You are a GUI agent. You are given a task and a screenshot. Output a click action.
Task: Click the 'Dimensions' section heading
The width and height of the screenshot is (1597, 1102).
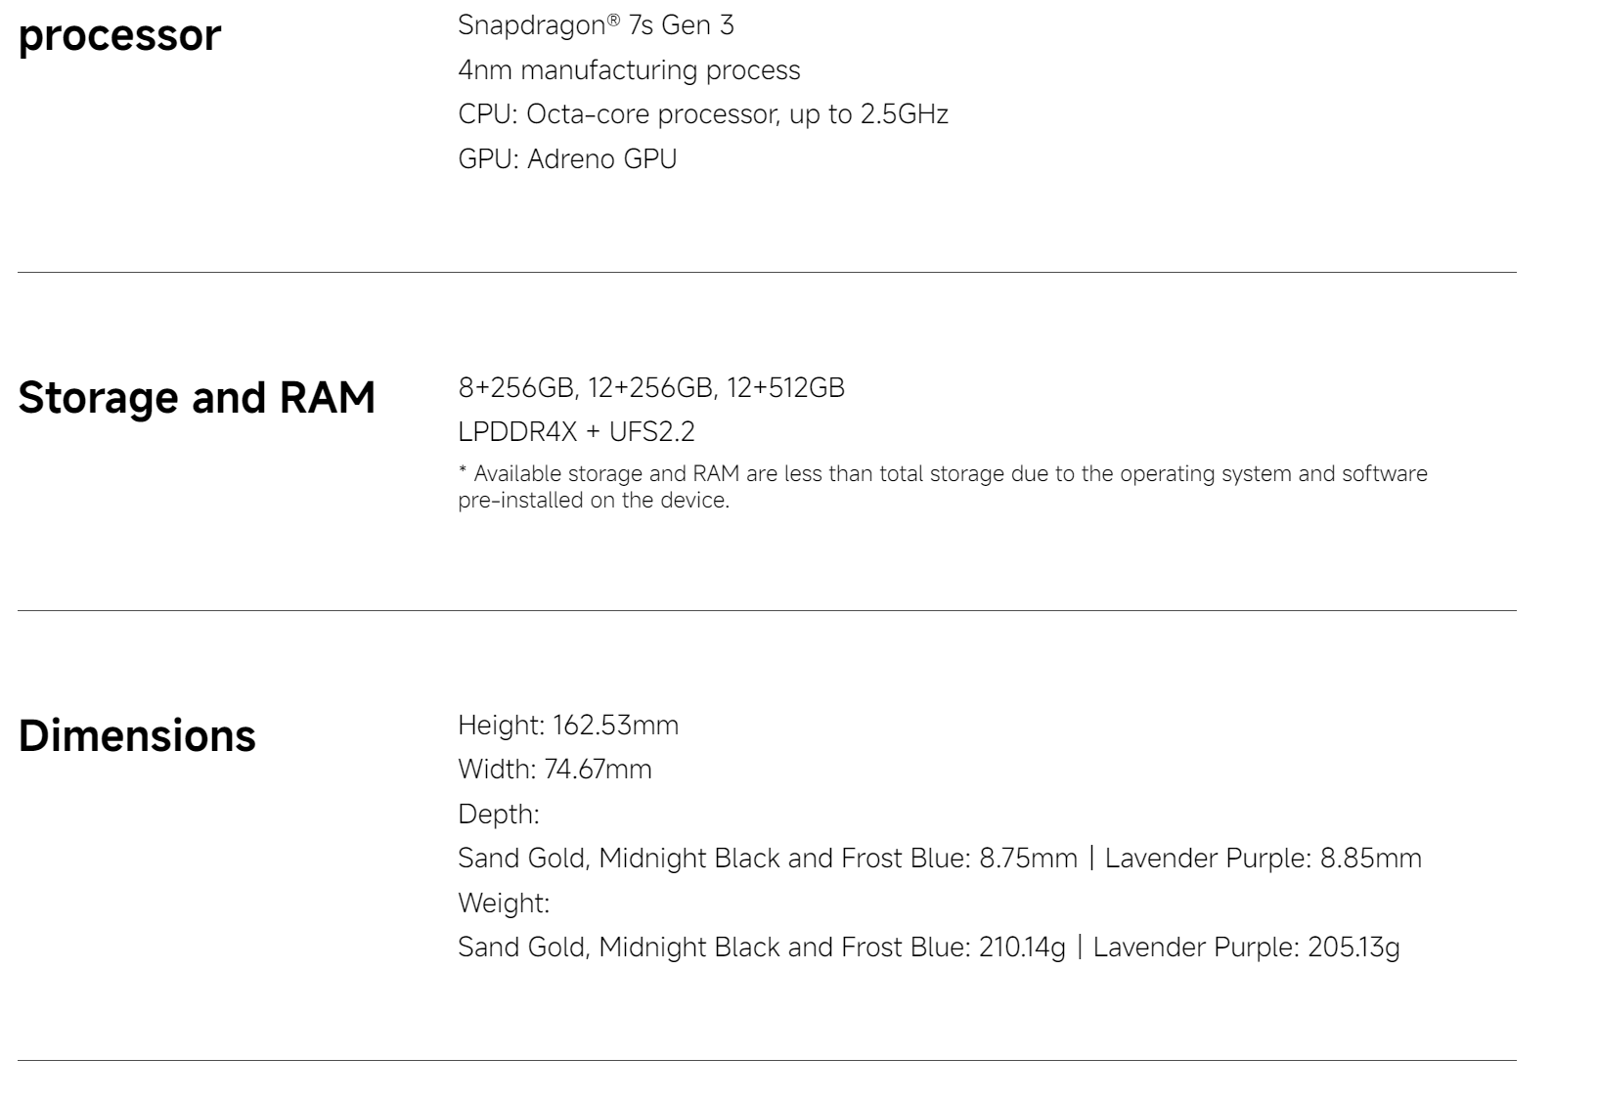click(x=137, y=735)
